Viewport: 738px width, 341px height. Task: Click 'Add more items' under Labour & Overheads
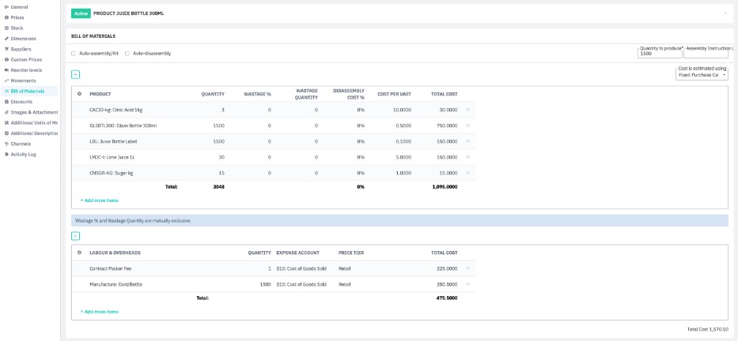[100, 312]
